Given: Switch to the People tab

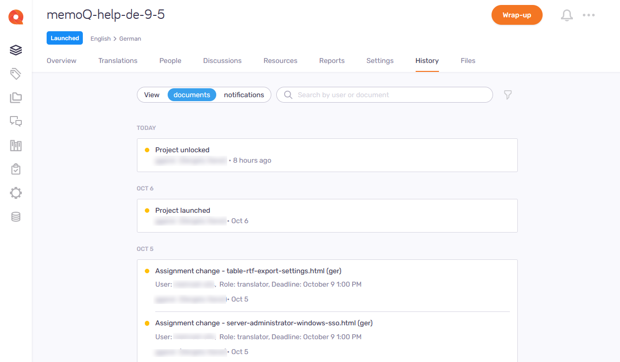Looking at the screenshot, I should point(170,60).
